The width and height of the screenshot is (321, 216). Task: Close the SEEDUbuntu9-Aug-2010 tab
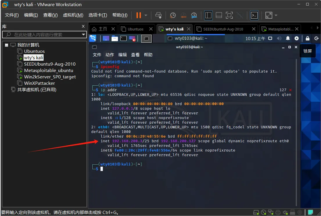254,29
